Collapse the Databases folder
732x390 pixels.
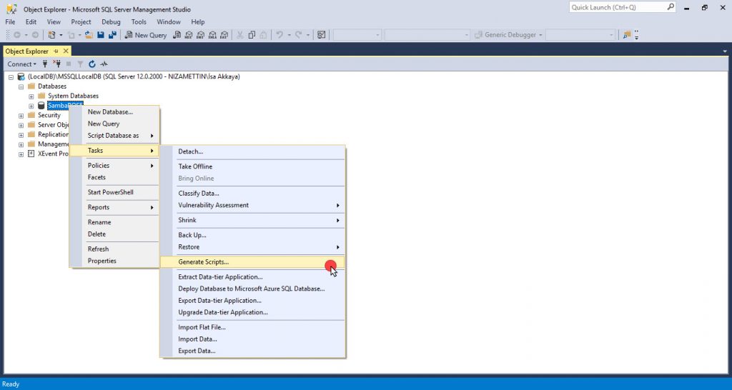click(x=21, y=86)
